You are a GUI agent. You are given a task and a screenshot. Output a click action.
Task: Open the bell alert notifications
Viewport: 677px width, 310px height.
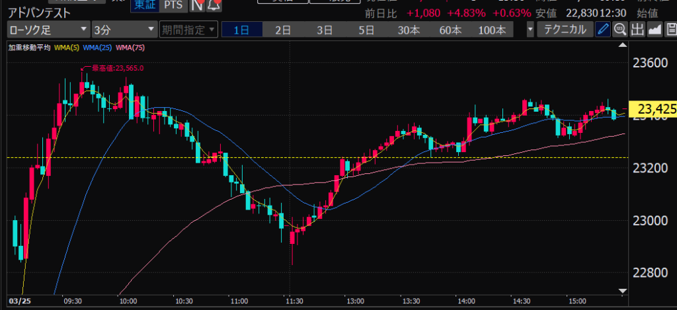pyautogui.click(x=215, y=5)
